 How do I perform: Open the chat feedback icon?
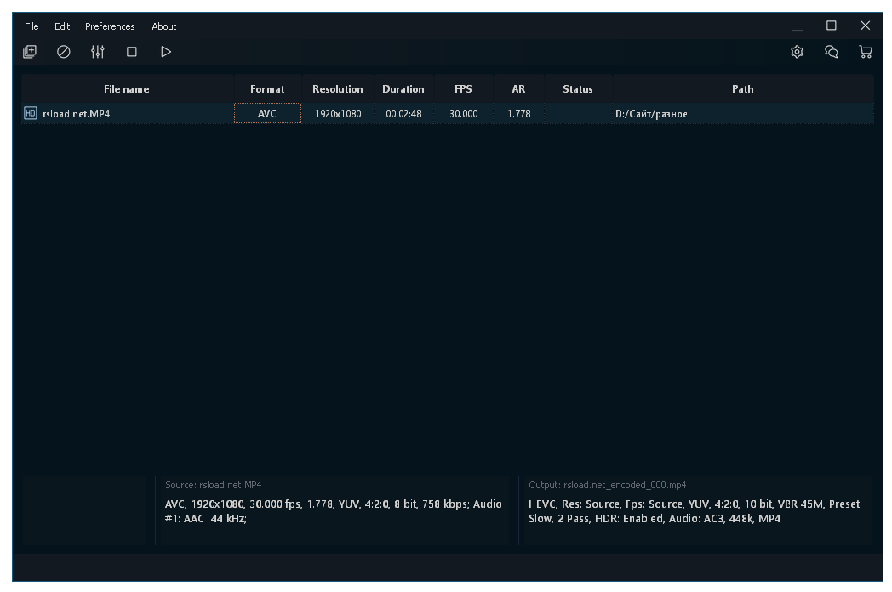tap(831, 52)
